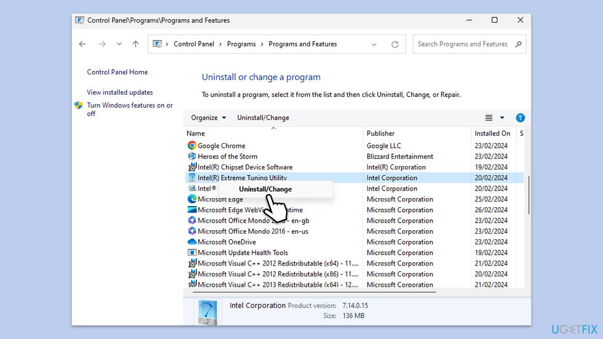The height and width of the screenshot is (339, 603).
Task: Click the Blizzard Entertainment publisher cell
Action: coord(400,156)
